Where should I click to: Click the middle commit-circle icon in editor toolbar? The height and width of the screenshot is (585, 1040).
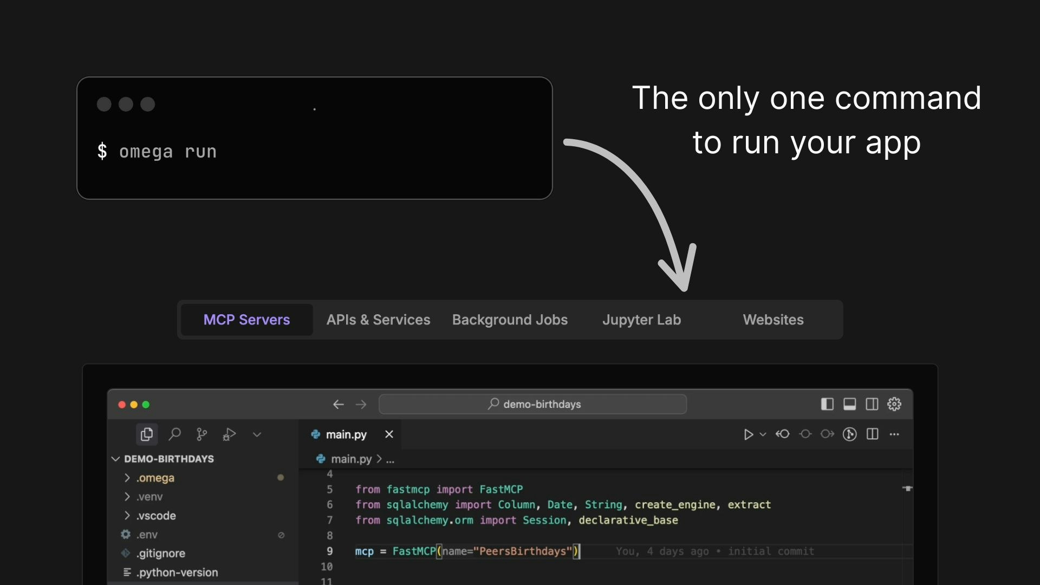click(805, 434)
